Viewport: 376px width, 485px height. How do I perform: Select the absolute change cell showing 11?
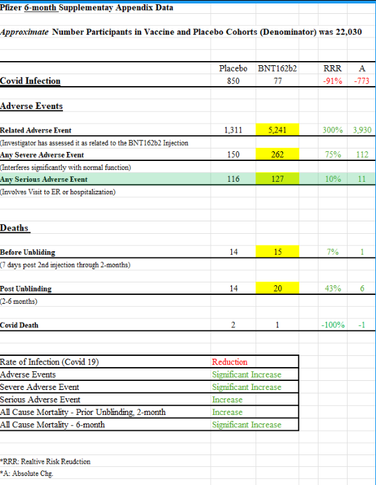[x=361, y=179]
